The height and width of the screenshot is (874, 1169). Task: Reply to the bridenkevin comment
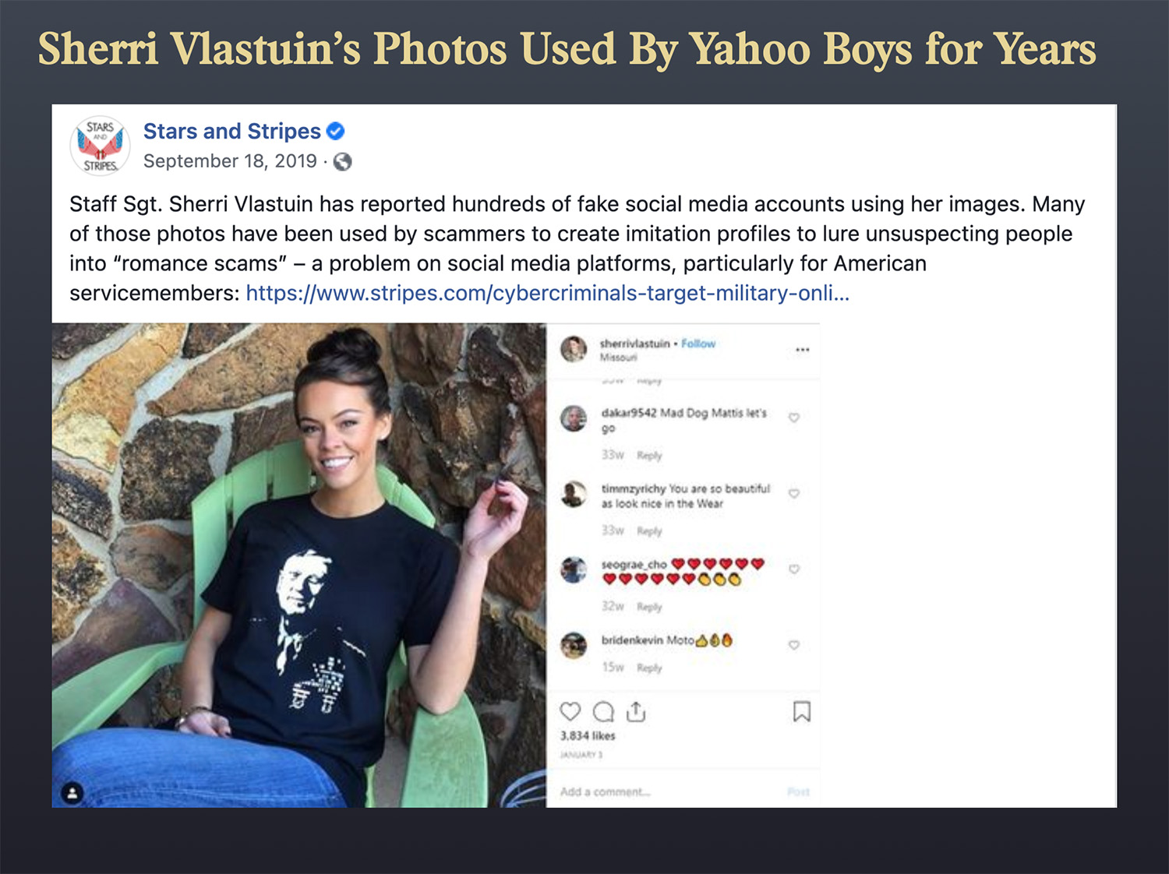tap(649, 668)
